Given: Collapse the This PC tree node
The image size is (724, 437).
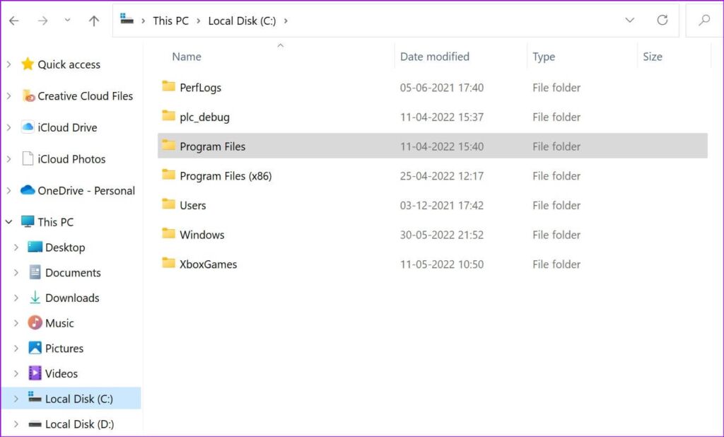Looking at the screenshot, I should 9,222.
